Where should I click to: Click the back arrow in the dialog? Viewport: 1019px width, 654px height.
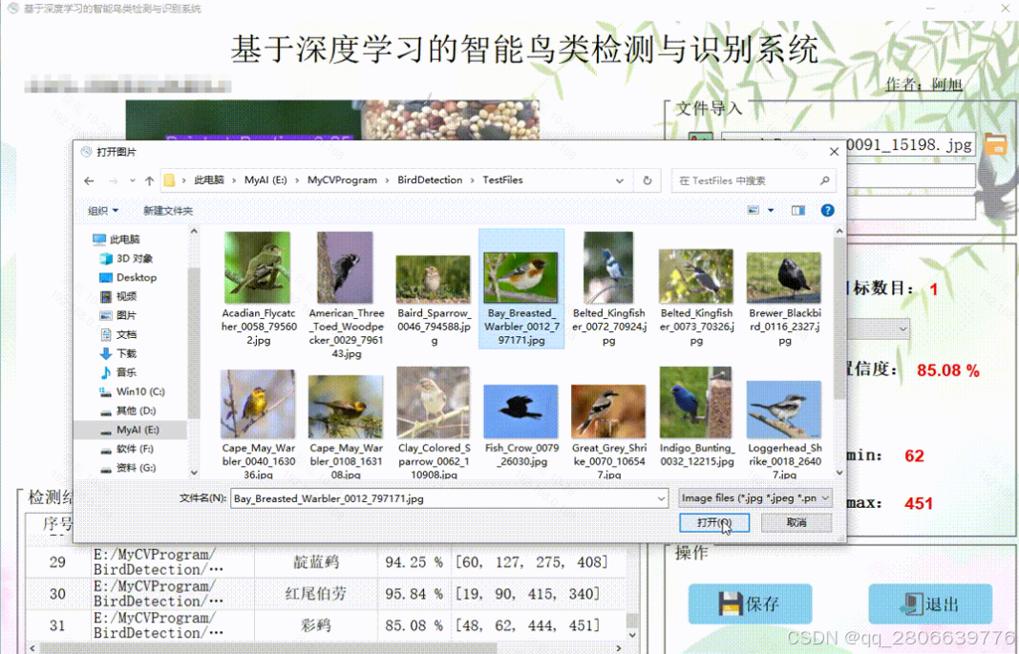(x=88, y=179)
